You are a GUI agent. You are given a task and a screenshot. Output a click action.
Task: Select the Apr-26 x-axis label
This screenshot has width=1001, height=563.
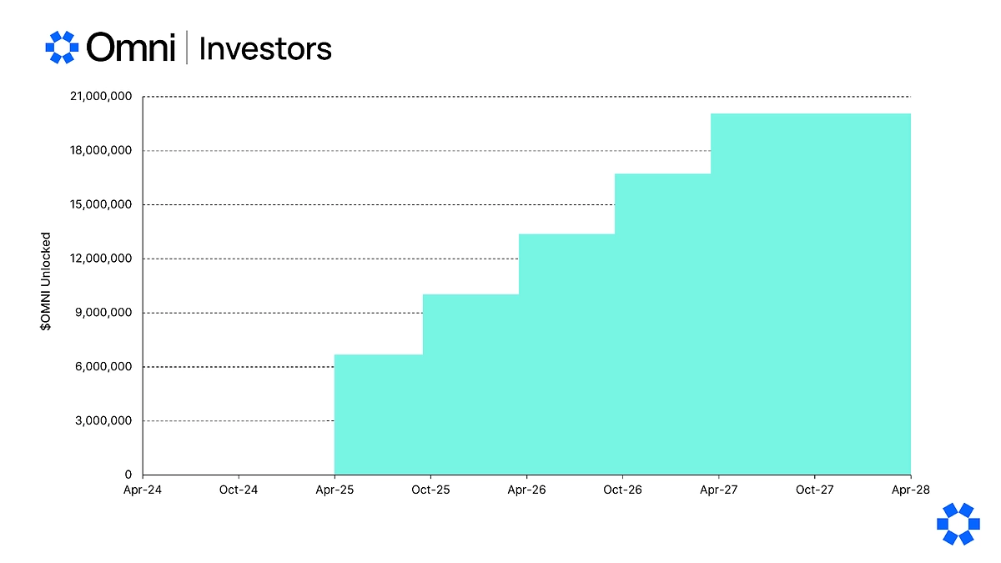pos(526,490)
